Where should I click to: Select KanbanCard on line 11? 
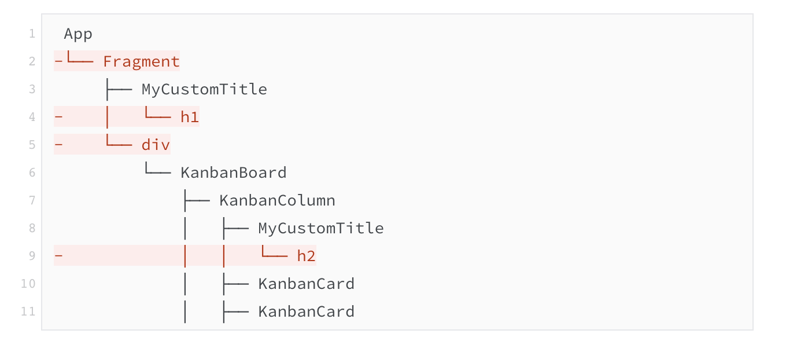tap(306, 311)
